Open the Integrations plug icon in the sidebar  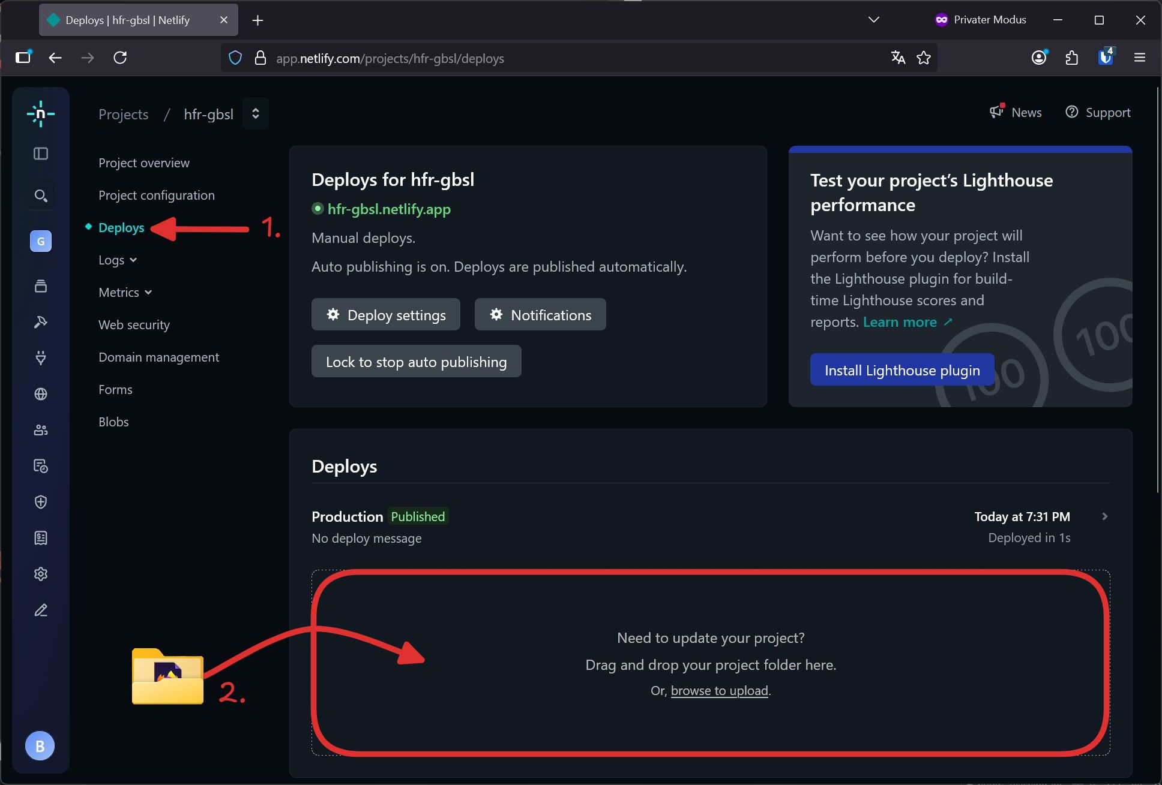coord(40,358)
